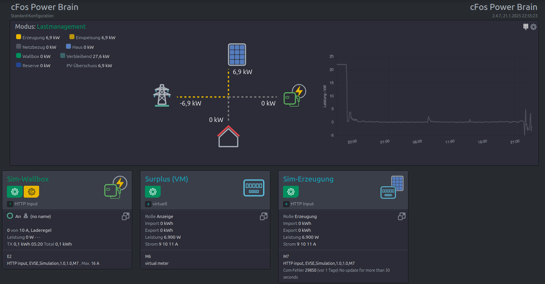Click Leistung 6.900 W in Sim-Erzeugung card
Screen dimensions: 545x284
[x=301, y=237]
